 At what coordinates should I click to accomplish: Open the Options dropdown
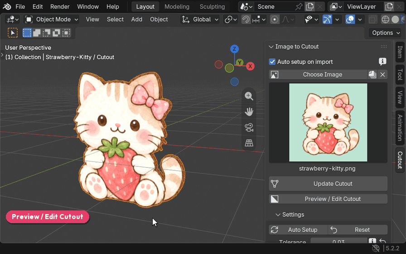pos(386,33)
